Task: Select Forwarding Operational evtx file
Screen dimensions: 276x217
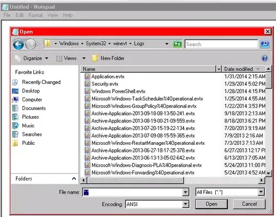Action: 140,173
